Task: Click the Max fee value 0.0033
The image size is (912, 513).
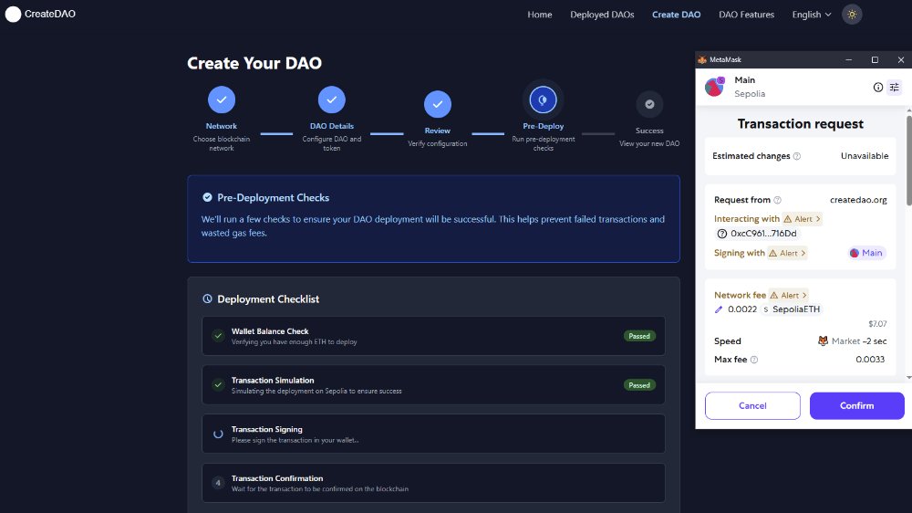Action: click(869, 360)
